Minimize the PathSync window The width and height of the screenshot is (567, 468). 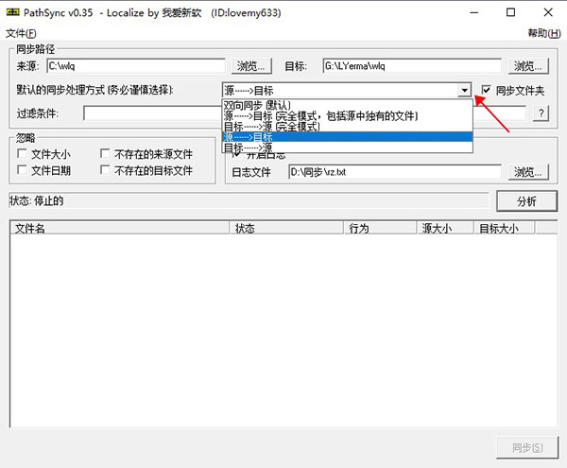coord(474,12)
